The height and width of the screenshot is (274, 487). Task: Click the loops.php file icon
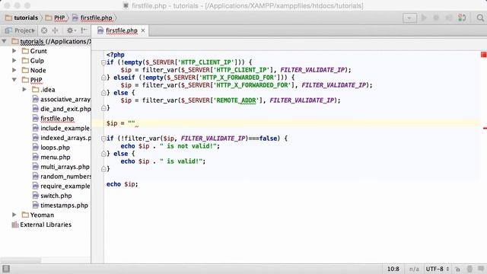click(36, 148)
